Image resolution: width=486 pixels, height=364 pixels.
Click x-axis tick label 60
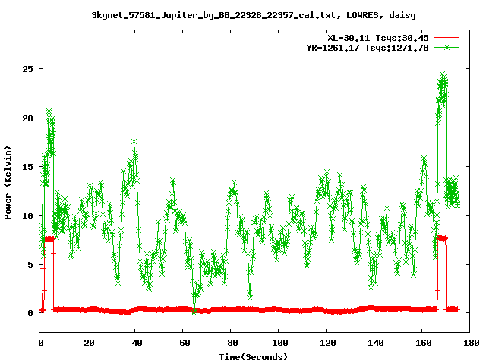coord(185,343)
